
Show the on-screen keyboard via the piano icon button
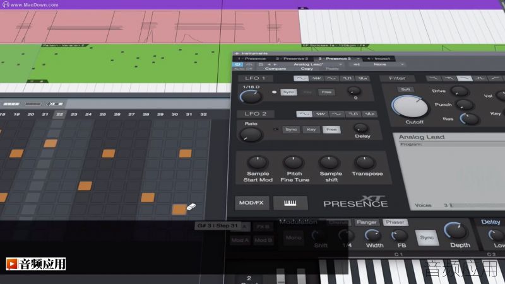click(290, 203)
